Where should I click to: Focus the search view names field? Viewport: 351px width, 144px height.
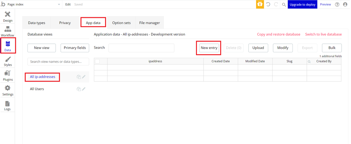[x=58, y=62]
